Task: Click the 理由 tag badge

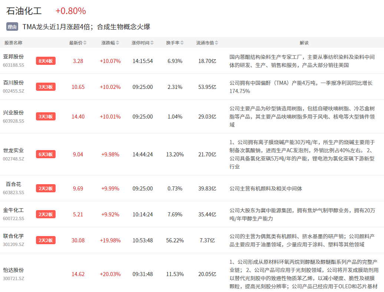Action: [12, 27]
